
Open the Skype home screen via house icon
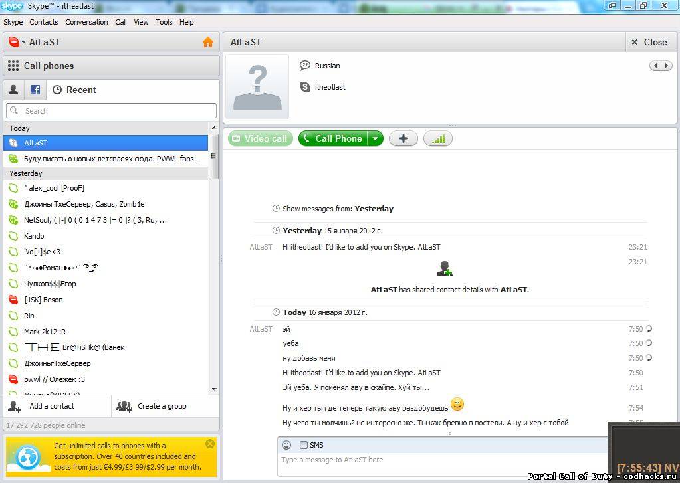click(208, 42)
